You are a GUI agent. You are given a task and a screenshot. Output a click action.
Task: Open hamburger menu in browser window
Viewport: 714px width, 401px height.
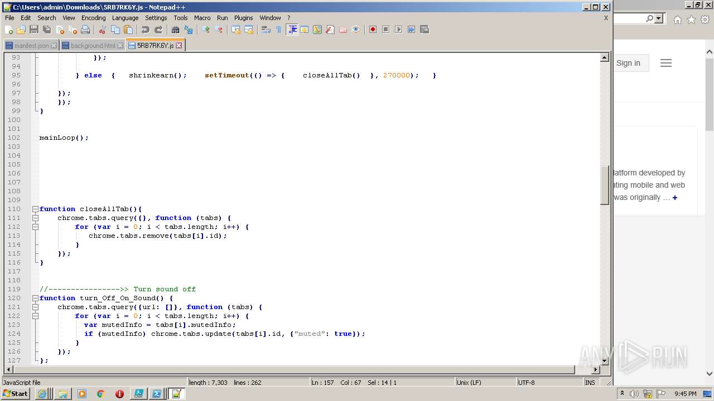tap(666, 63)
